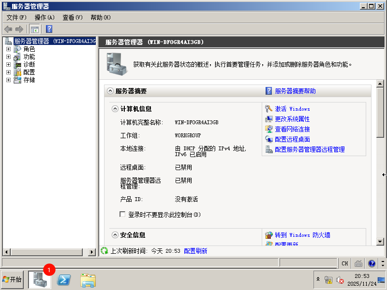This screenshot has height=290, width=387.
Task: Click vertical scrollbar down arrow
Action: pos(380,242)
